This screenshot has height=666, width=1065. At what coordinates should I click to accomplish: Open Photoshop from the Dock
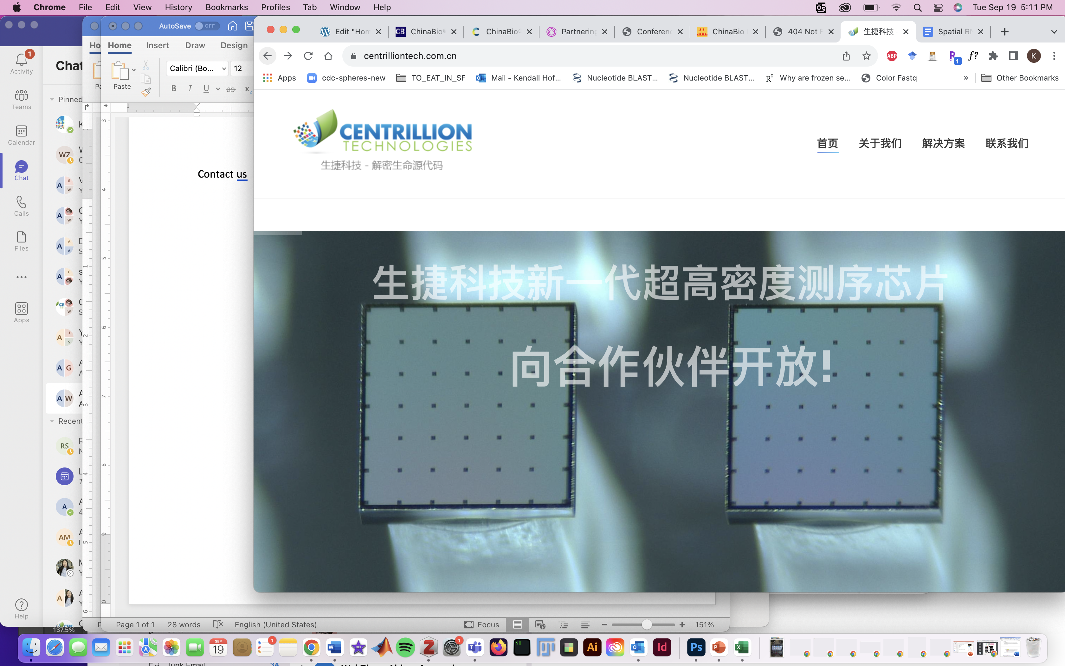[696, 648]
